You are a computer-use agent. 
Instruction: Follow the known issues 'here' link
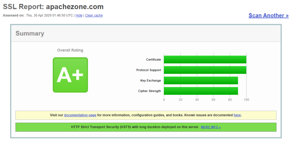[237, 115]
